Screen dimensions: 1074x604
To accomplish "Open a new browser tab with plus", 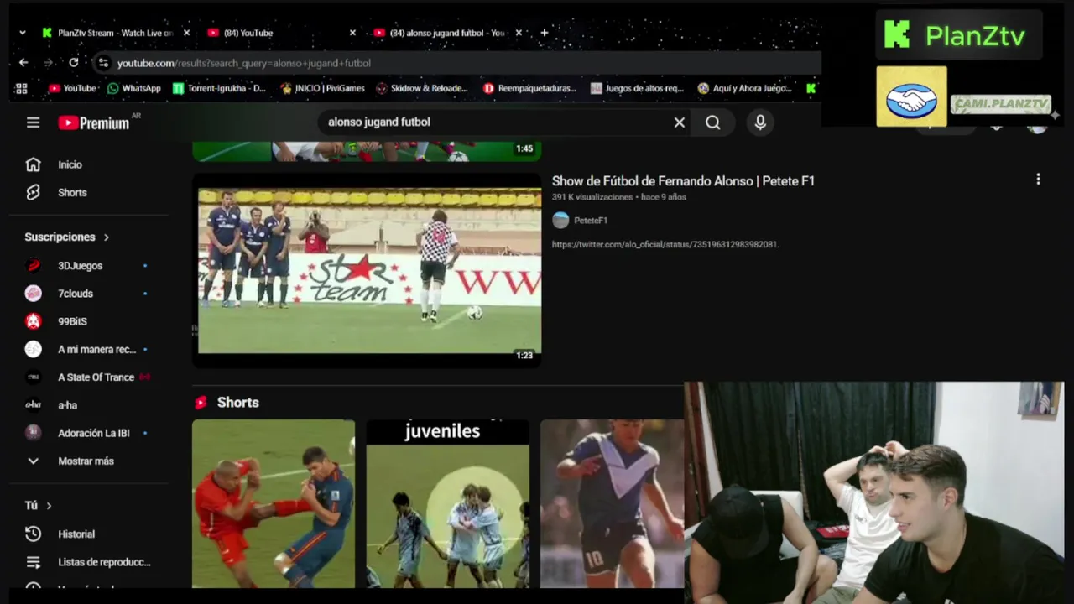I will (544, 33).
